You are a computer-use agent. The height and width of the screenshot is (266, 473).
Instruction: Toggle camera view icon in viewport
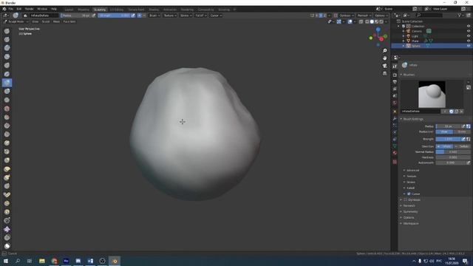point(384,66)
